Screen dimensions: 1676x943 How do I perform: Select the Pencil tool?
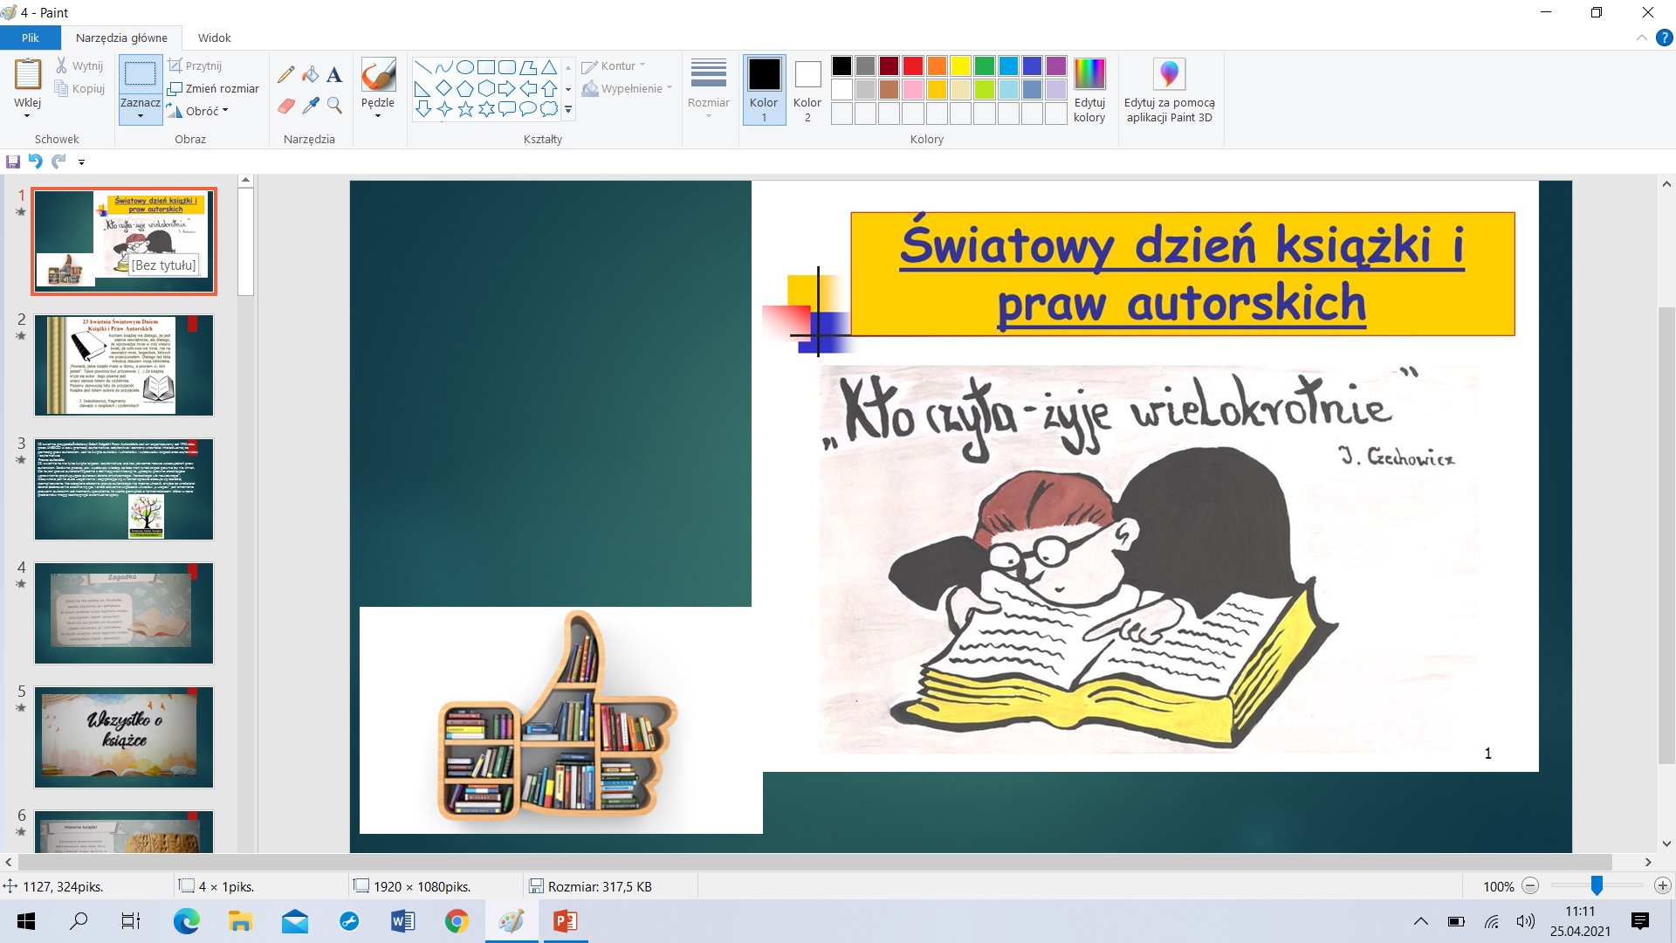coord(286,75)
